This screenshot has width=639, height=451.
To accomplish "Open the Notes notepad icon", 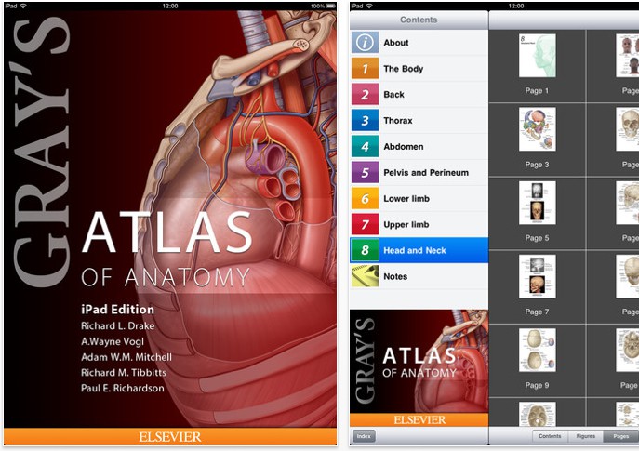I will (x=365, y=276).
